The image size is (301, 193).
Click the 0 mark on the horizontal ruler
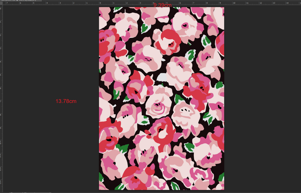pyautogui.click(x=100, y=3)
